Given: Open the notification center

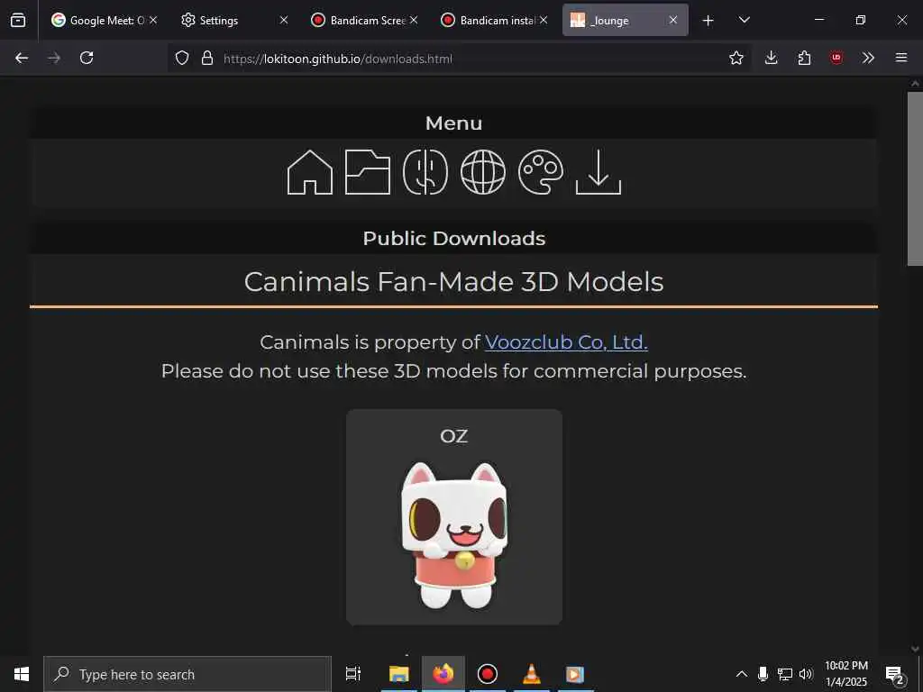Looking at the screenshot, I should [x=894, y=674].
